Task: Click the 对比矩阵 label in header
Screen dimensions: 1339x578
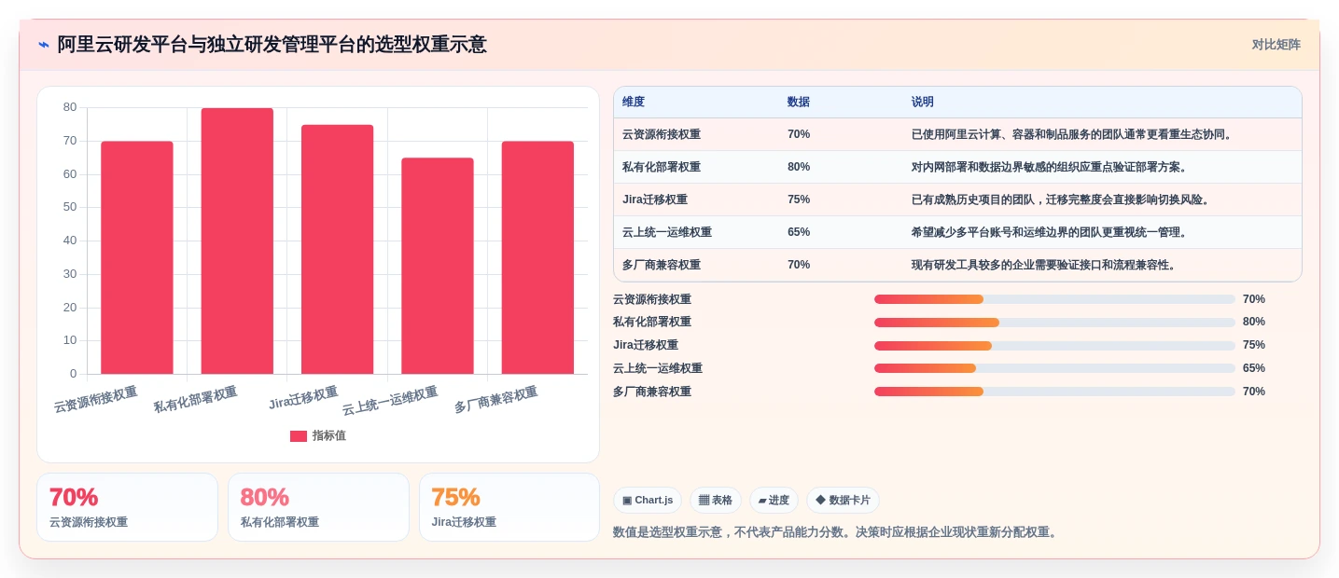Action: [1276, 45]
